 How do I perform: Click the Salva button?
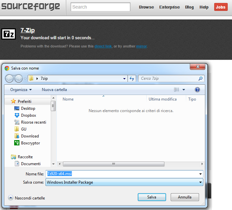(x=152, y=197)
